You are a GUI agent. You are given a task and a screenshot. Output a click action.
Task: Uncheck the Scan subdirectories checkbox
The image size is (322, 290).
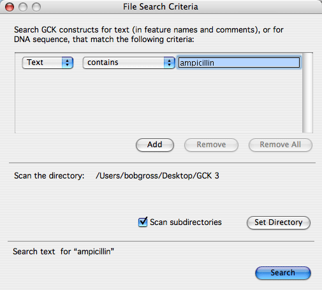pos(143,222)
